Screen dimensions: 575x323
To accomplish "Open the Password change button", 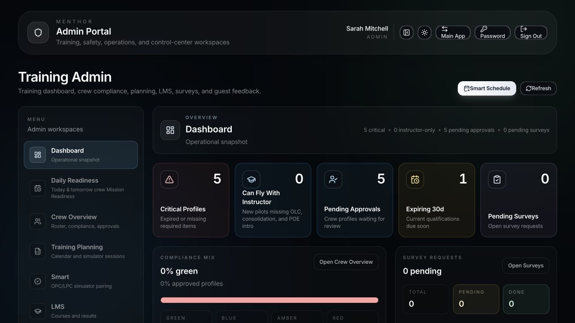I will tap(492, 33).
